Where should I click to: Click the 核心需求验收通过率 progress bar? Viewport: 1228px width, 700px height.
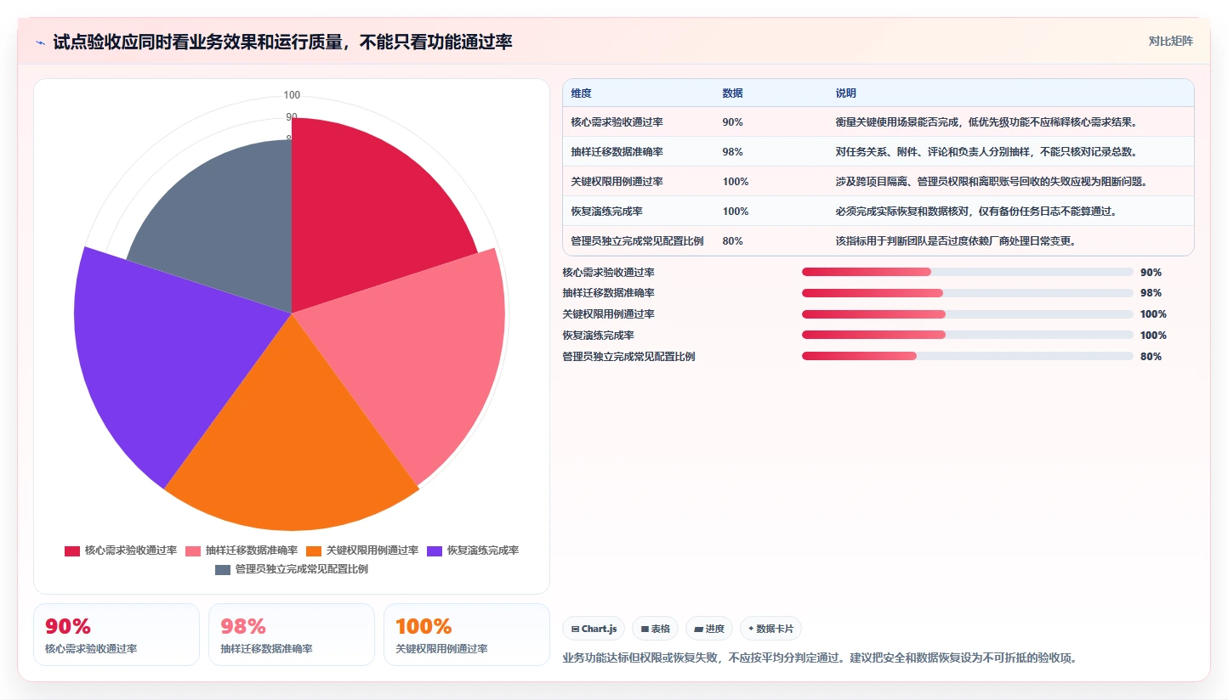tap(967, 272)
